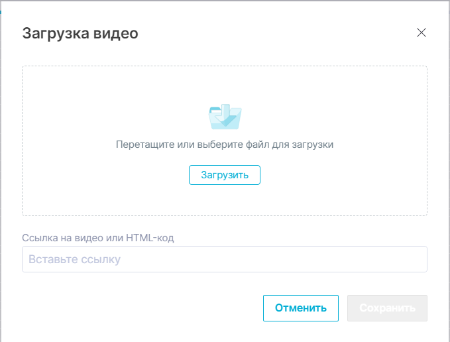Click the Ссылка на видео или HTML-код label
The image size is (450, 342).
point(98,237)
